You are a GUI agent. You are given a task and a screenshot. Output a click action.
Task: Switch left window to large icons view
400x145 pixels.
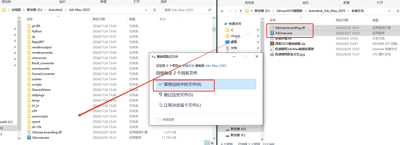[x=213, y=143]
